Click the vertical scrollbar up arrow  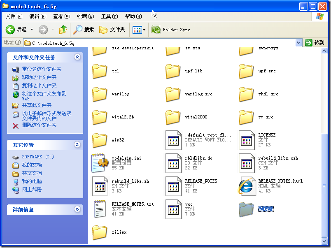324,51
